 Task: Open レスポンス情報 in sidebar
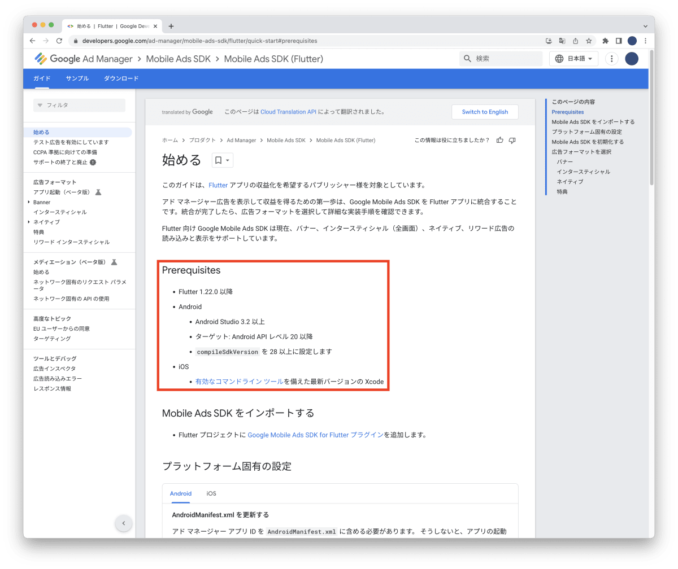click(x=52, y=388)
